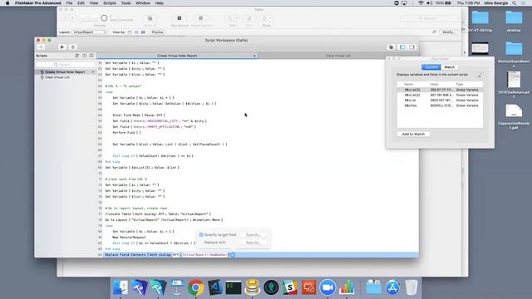Open the Watch tab in Data Viewer
Viewport: 532px width, 299px height.
tap(450, 67)
